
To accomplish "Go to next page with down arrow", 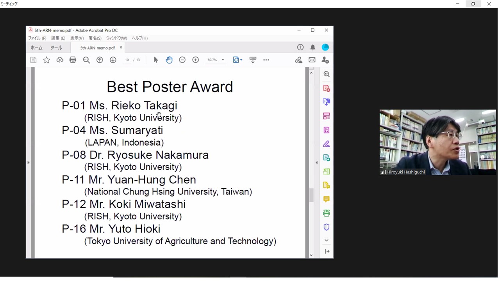I will (113, 60).
